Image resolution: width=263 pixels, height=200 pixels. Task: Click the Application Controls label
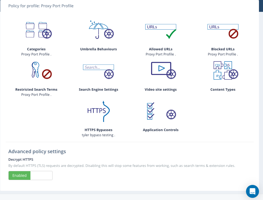(161, 130)
